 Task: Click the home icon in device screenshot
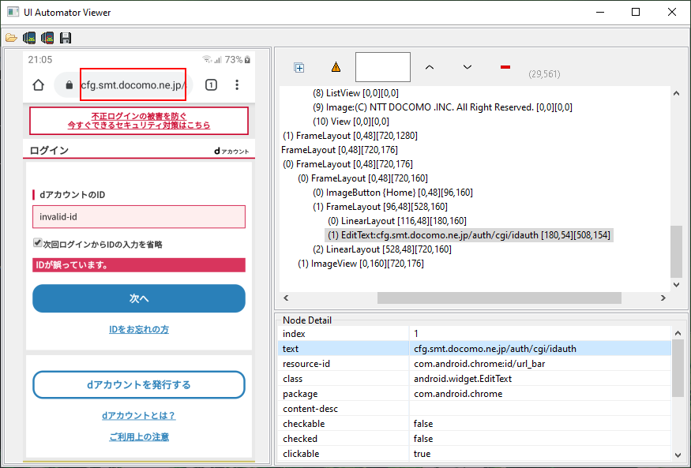[x=39, y=85]
